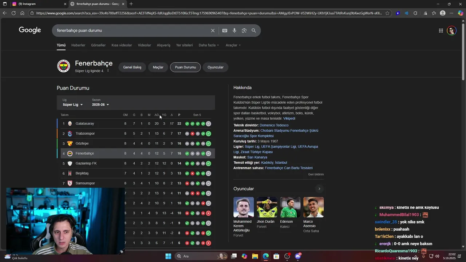Select the Tümü search tab
This screenshot has width=466, height=262.
tap(61, 45)
